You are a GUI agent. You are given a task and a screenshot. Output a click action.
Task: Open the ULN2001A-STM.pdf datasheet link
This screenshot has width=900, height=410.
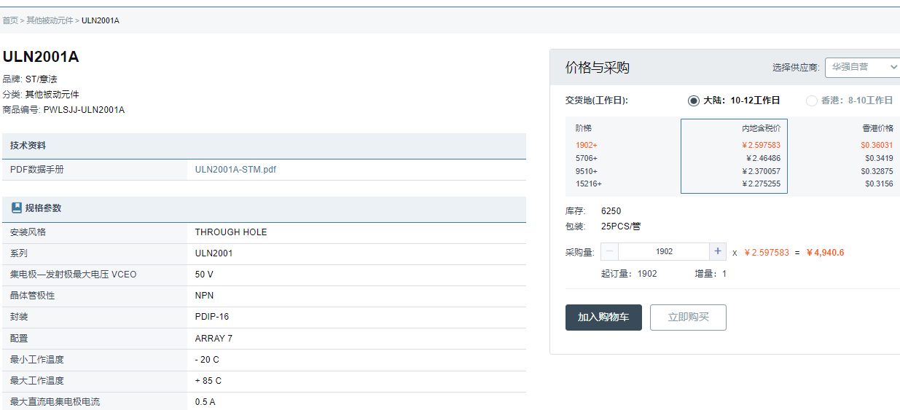235,170
